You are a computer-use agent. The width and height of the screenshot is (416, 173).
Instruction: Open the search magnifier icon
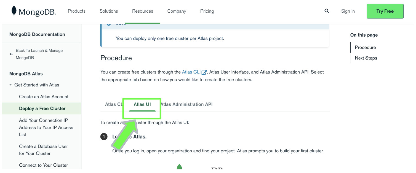pos(327,11)
